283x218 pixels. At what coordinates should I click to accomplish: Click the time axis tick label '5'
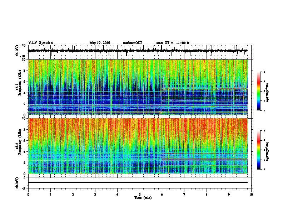[x=140, y=194]
